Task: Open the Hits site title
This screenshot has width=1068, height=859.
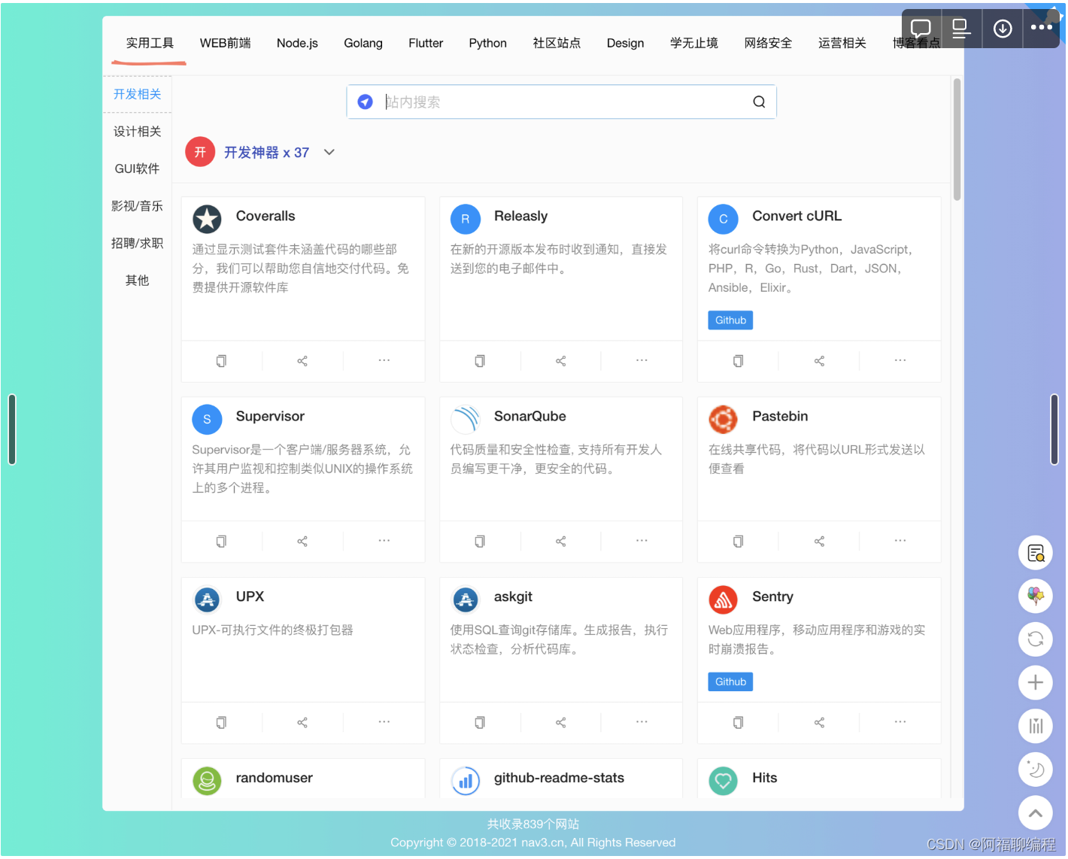Action: 765,779
